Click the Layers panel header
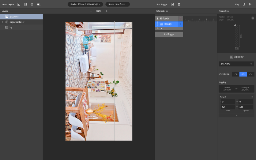This screenshot has height=160, width=256. click(5, 11)
